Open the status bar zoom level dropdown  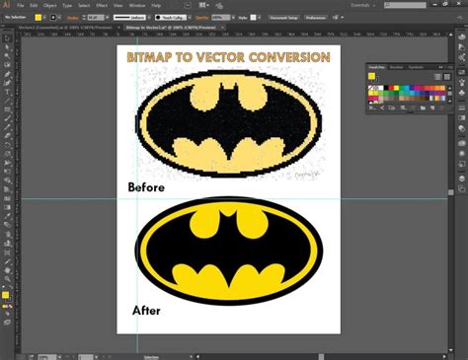(x=59, y=357)
